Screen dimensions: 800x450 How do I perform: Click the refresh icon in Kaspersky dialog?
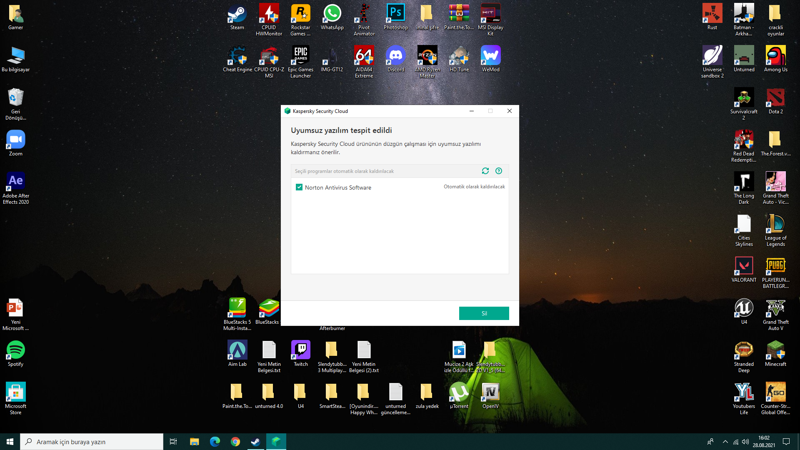pyautogui.click(x=485, y=171)
